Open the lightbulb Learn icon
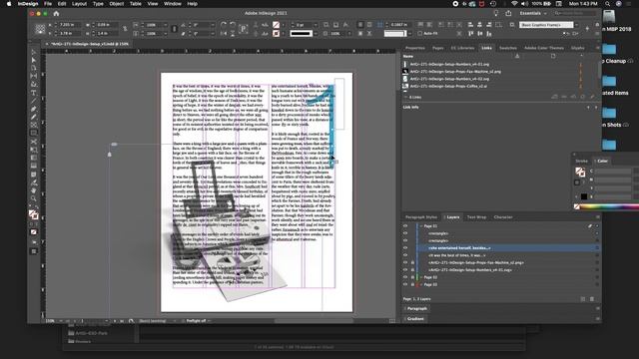 tap(496, 13)
